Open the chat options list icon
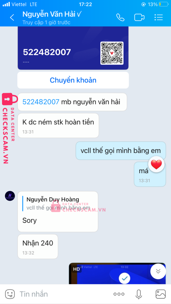Viewport: 171px width, 304px height. tap(159, 18)
